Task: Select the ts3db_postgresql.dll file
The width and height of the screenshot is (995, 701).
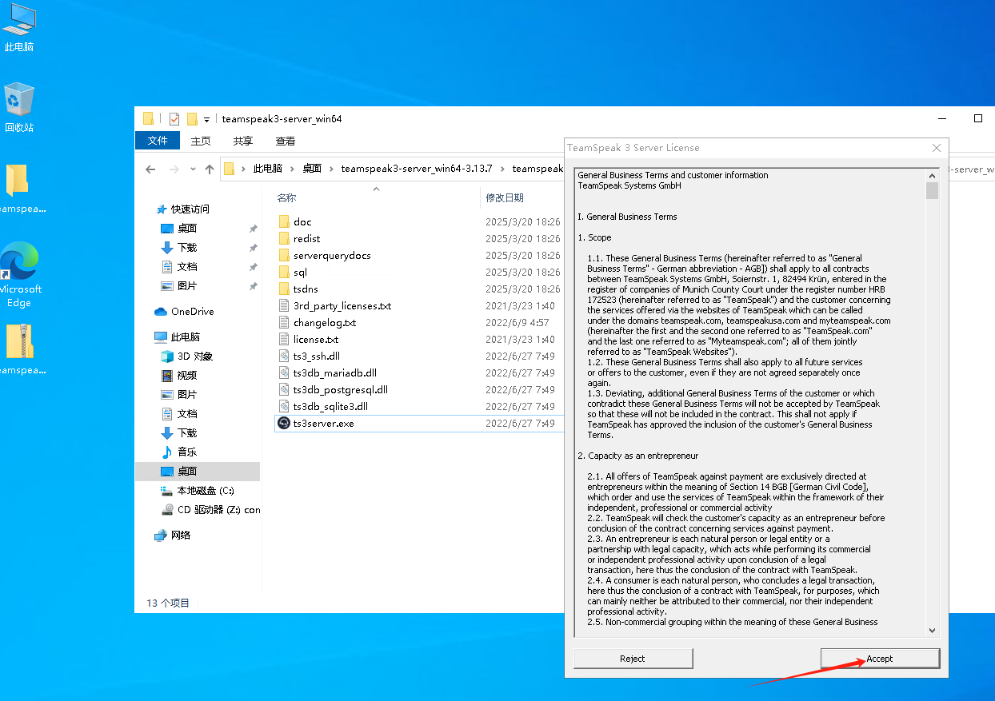Action: (x=341, y=390)
